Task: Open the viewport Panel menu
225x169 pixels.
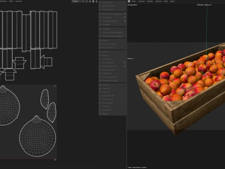Action: (x=172, y=1)
